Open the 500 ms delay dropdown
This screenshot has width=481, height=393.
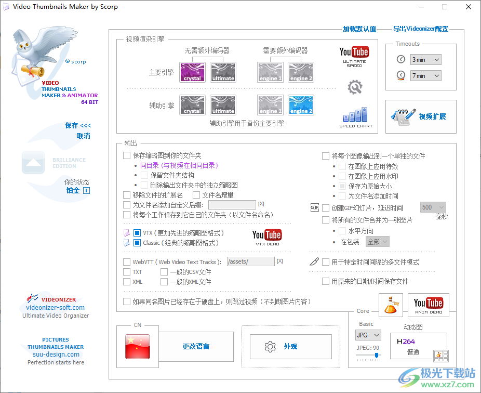click(x=433, y=207)
